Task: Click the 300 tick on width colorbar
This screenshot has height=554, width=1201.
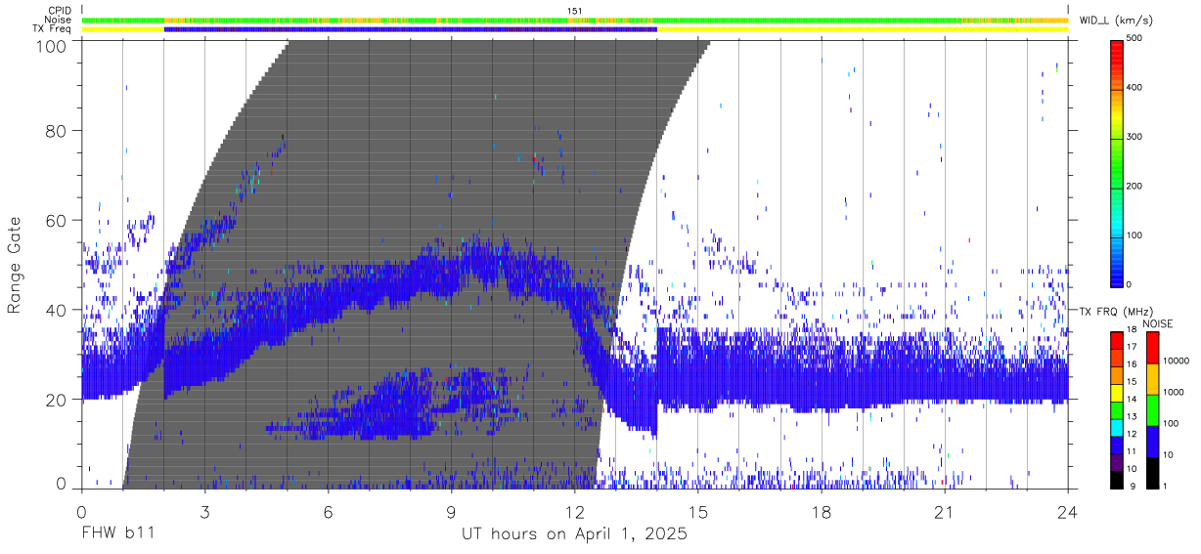Action: click(1135, 137)
